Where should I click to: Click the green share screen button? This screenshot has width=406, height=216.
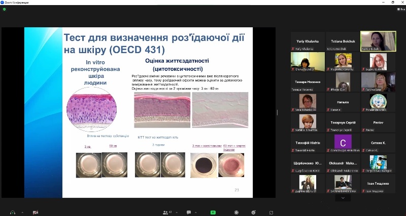coord(213,212)
